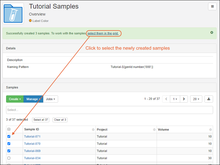Click the orange Label Color swatch

[30, 21]
